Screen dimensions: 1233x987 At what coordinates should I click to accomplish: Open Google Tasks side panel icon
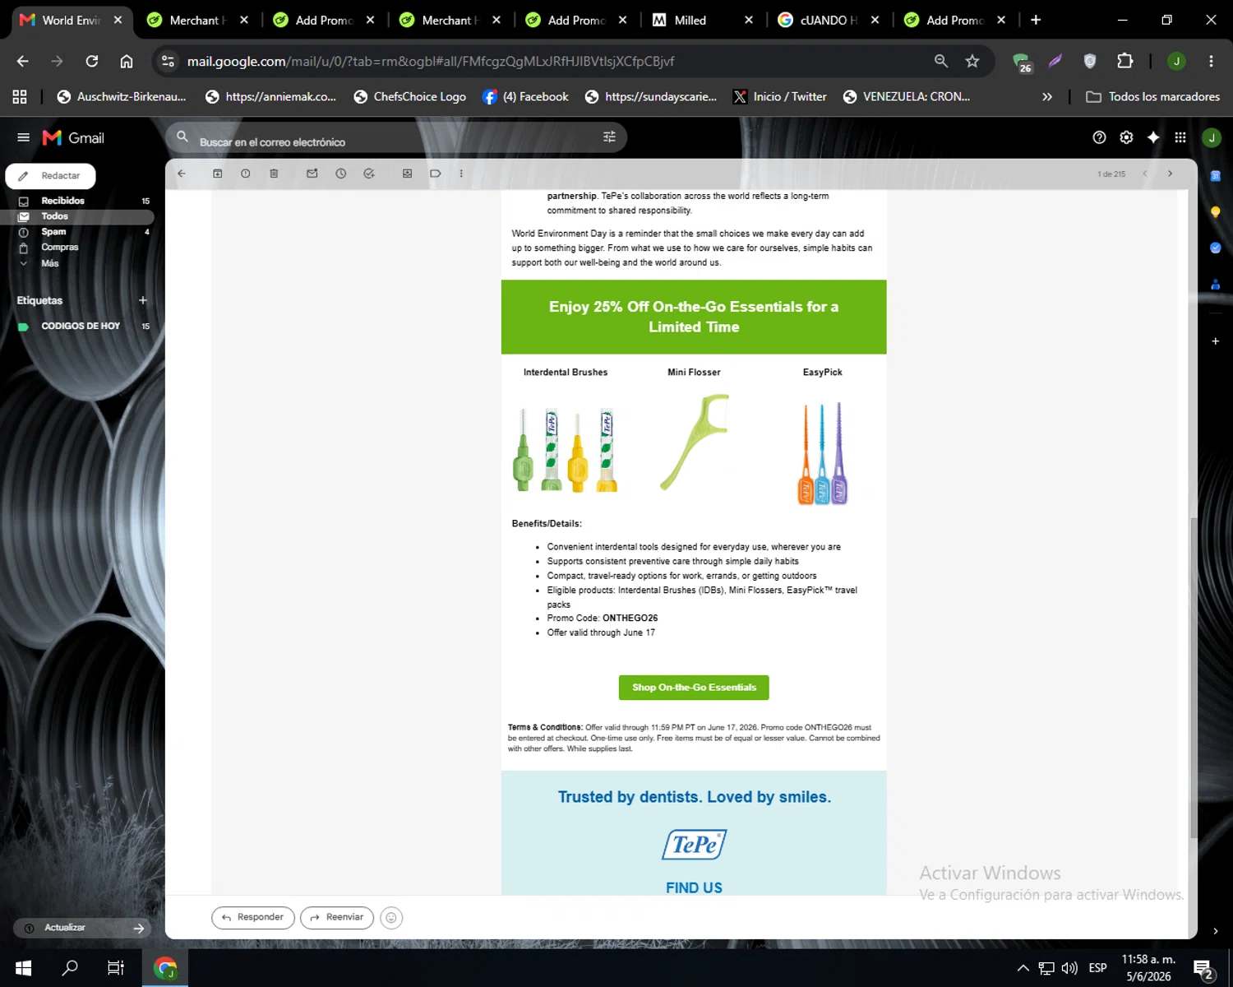pyautogui.click(x=1215, y=248)
